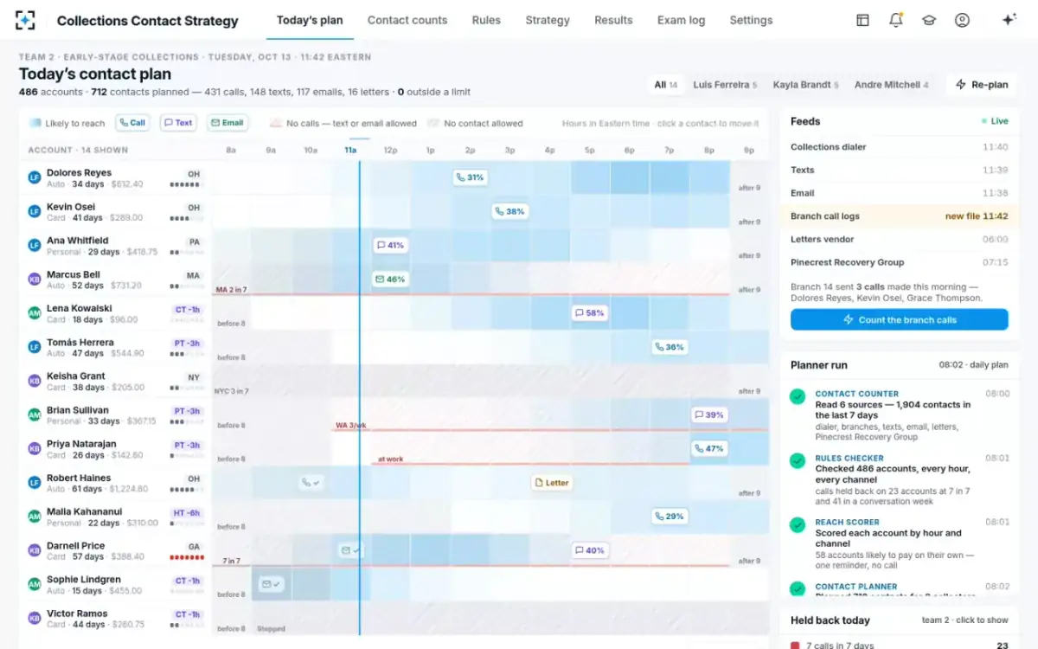Open the Rules tab

coord(486,20)
